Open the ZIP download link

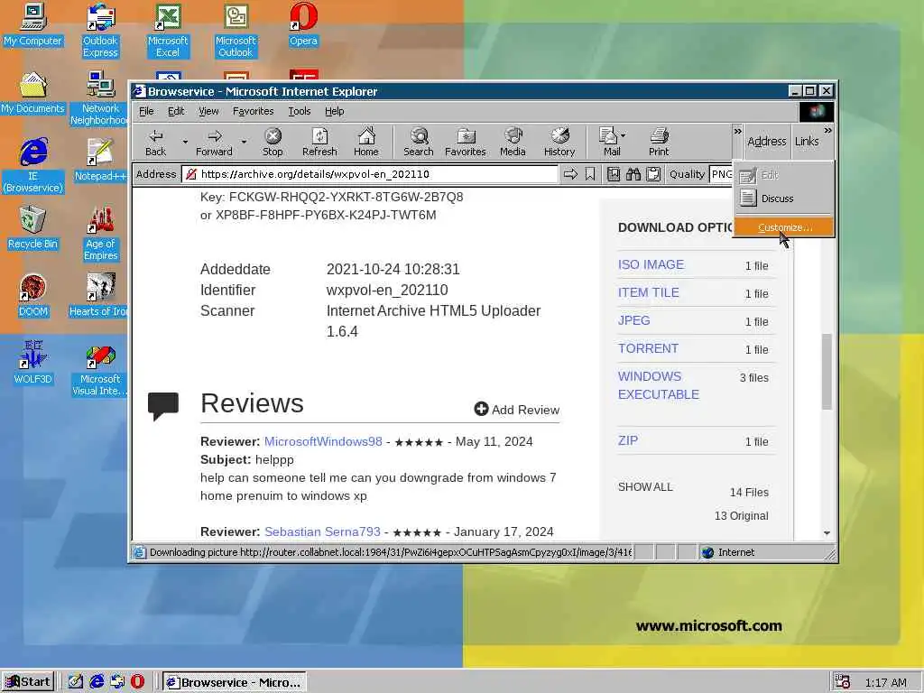pyautogui.click(x=628, y=440)
